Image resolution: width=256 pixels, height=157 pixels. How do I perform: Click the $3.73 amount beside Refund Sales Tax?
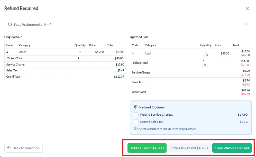[244, 122]
